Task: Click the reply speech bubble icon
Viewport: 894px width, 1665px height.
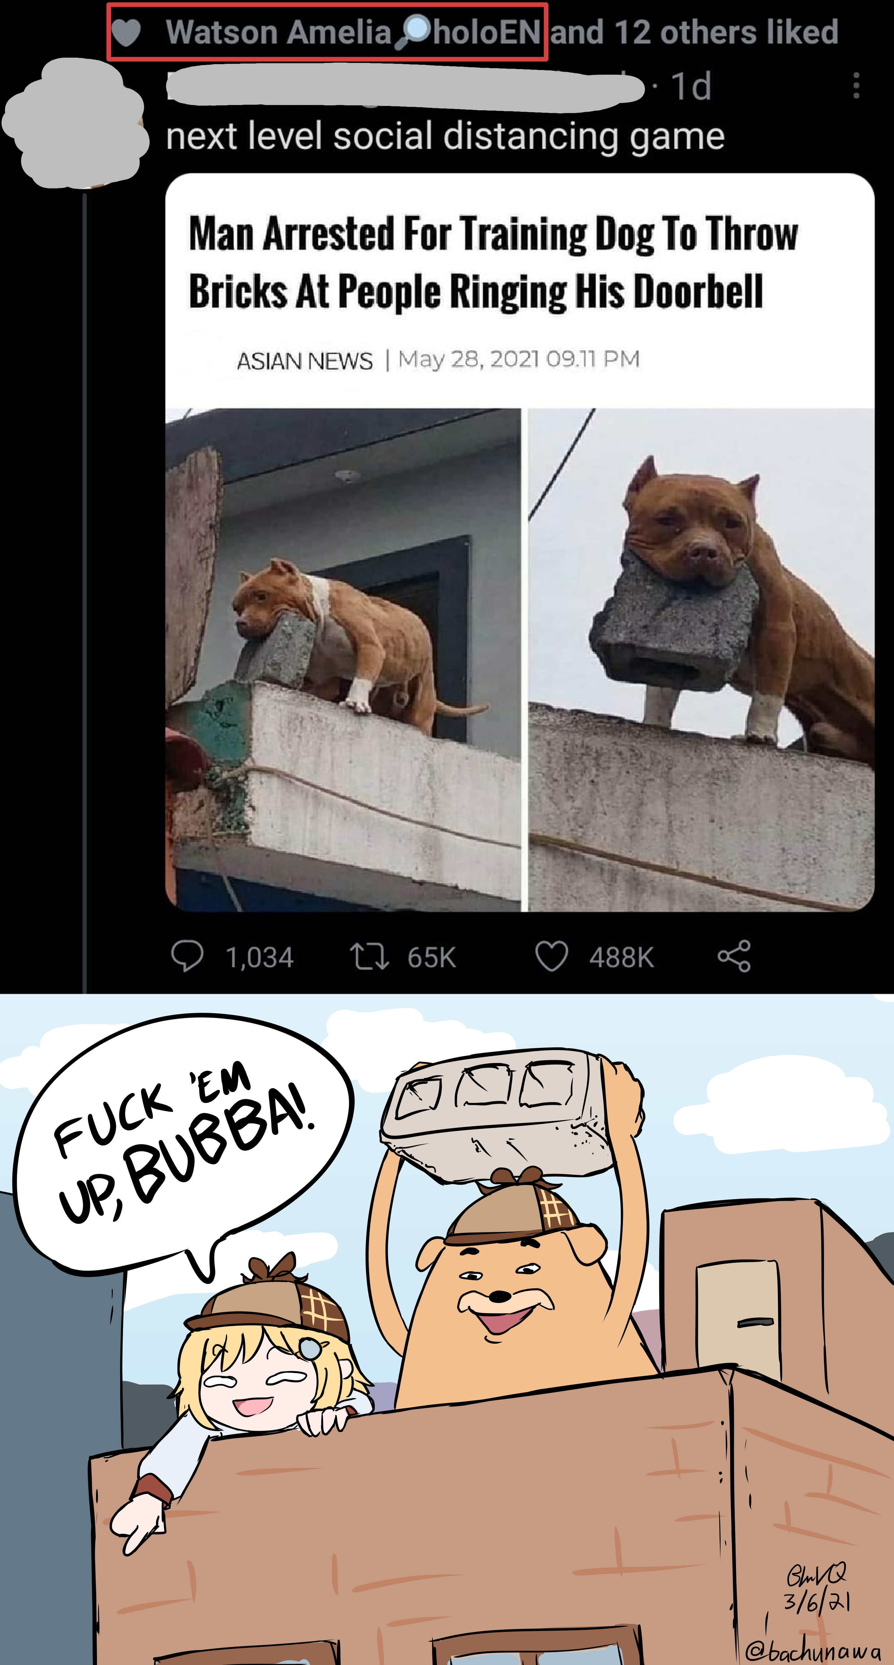Action: pyautogui.click(x=187, y=956)
